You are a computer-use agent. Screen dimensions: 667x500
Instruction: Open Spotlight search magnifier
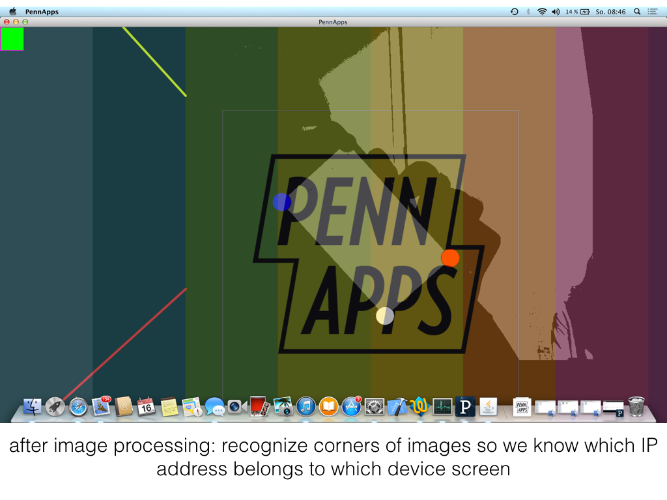click(x=637, y=12)
